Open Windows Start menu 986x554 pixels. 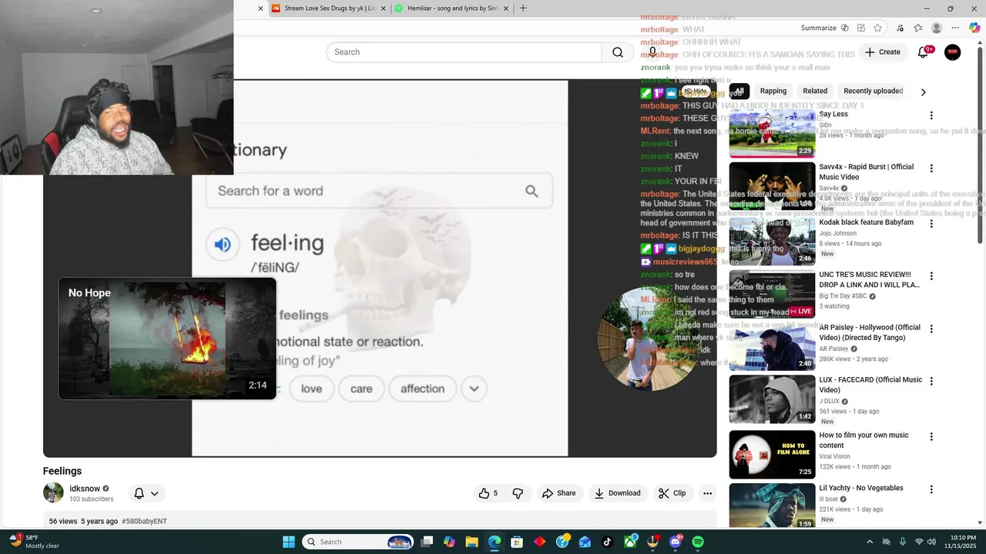click(x=289, y=542)
